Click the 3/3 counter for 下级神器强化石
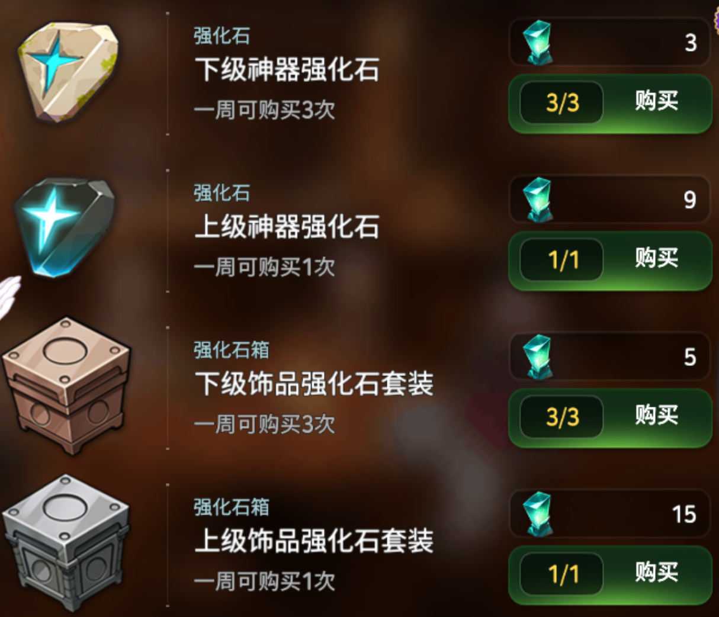This screenshot has width=719, height=617. pyautogui.click(x=561, y=103)
